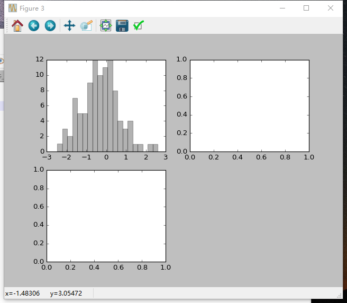347x303 pixels.
Task: Go back to previous view arrow
Action: pos(34,26)
